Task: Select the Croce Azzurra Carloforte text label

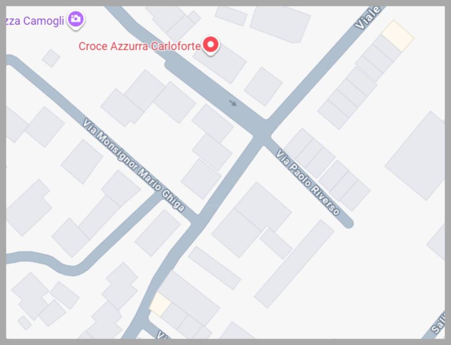Action: pyautogui.click(x=139, y=46)
